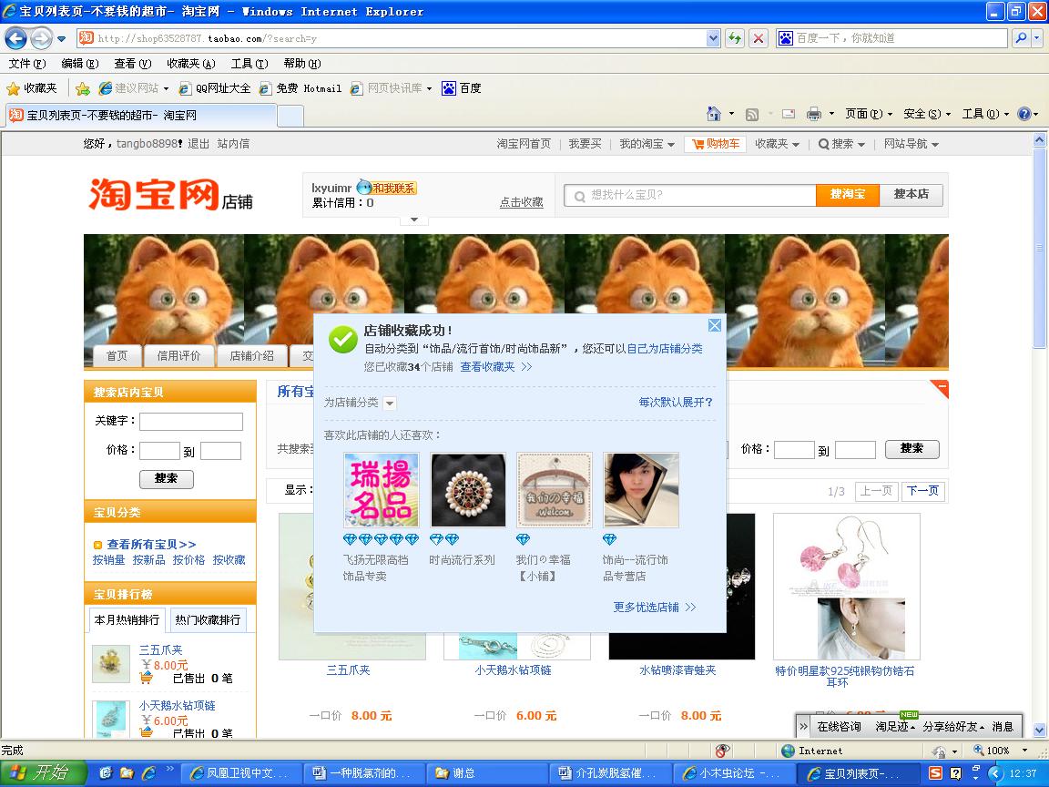Click 点击收藏 link

521,202
